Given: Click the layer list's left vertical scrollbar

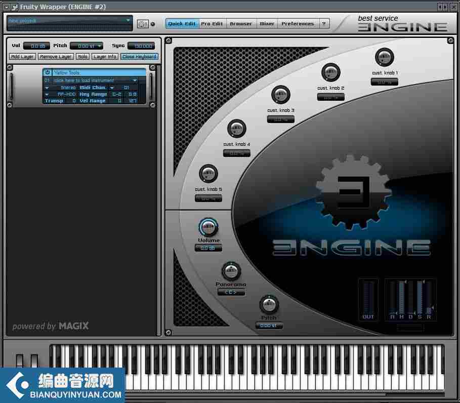Looking at the screenshot, I should (11, 87).
